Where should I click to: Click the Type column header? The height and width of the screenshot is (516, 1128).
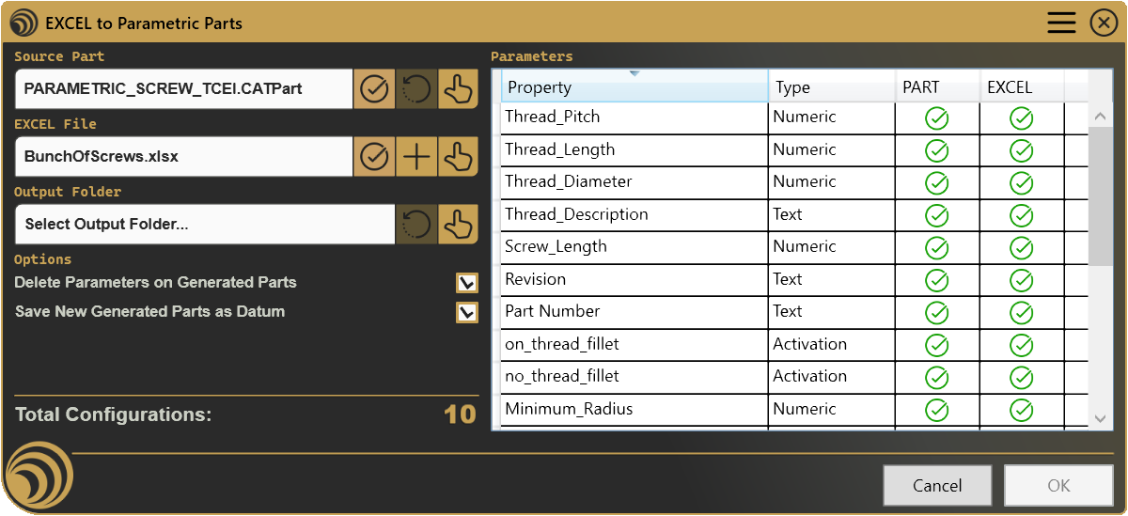point(832,86)
